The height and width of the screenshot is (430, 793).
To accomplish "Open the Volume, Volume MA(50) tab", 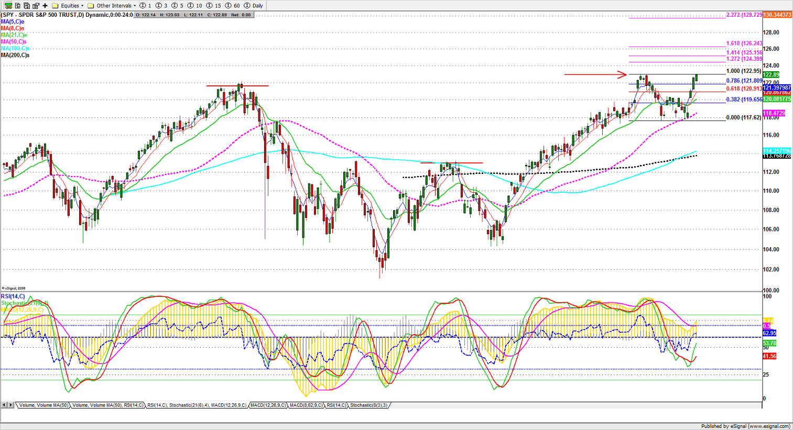I will pos(44,405).
